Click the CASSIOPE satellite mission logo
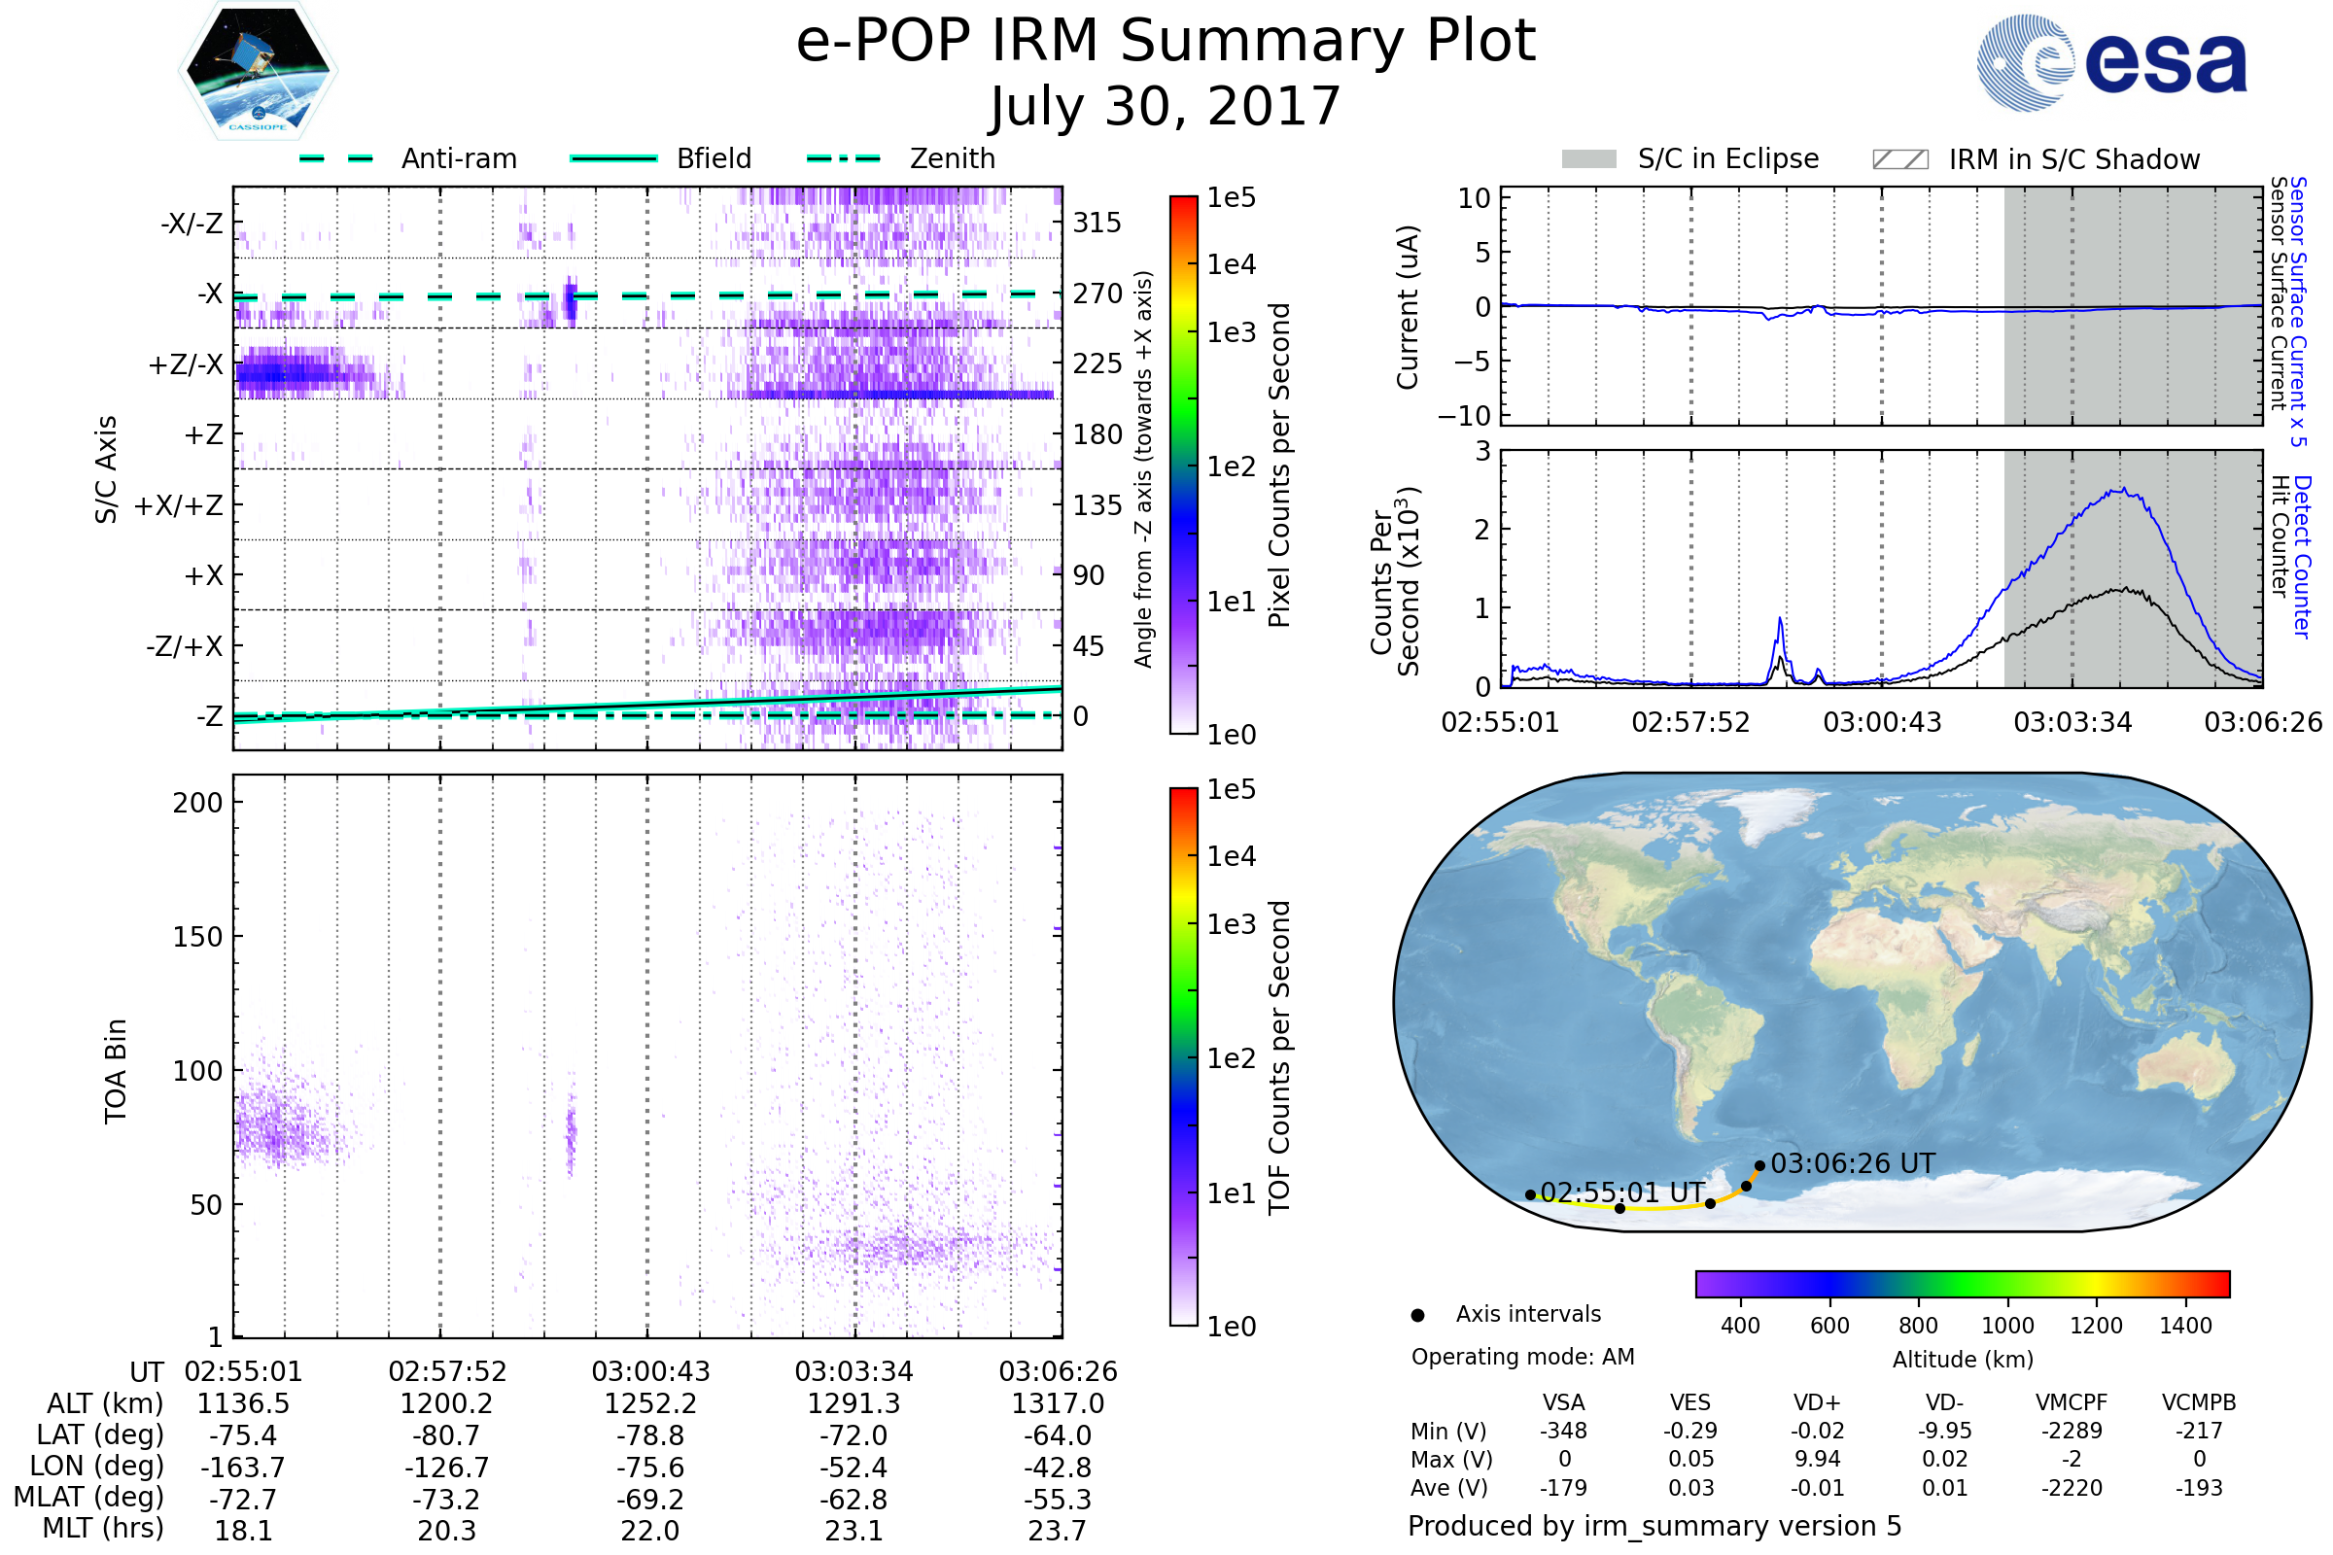Screen dimensions: 2333x1555 tap(258, 71)
